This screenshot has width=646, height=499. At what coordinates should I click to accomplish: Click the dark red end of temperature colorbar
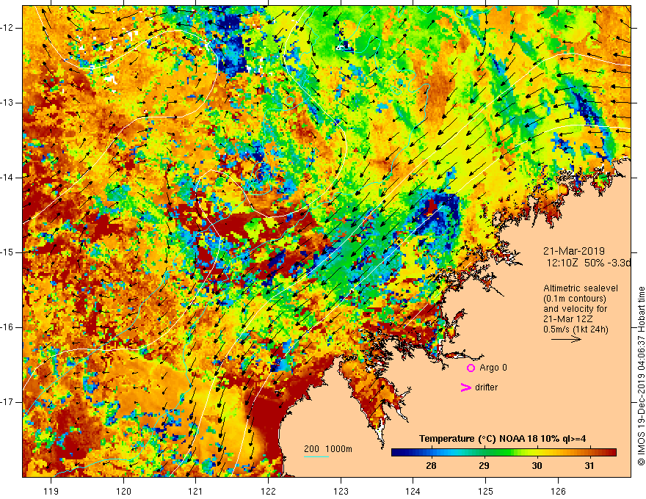pos(611,453)
